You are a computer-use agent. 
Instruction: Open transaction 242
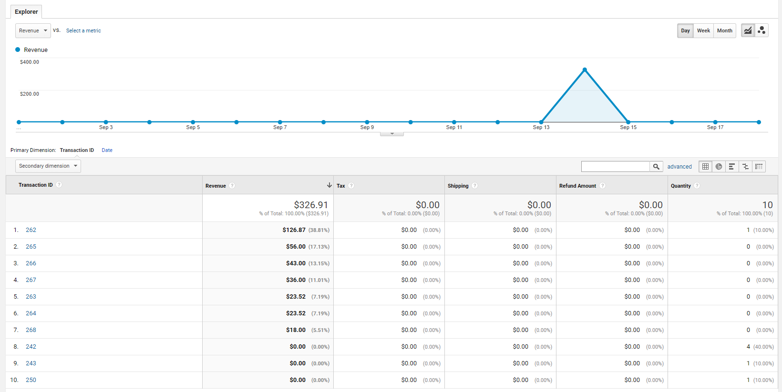pyautogui.click(x=31, y=347)
